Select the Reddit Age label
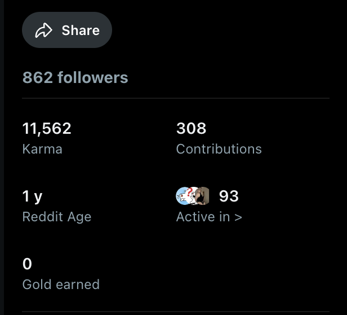The width and height of the screenshot is (347, 315). pos(56,217)
